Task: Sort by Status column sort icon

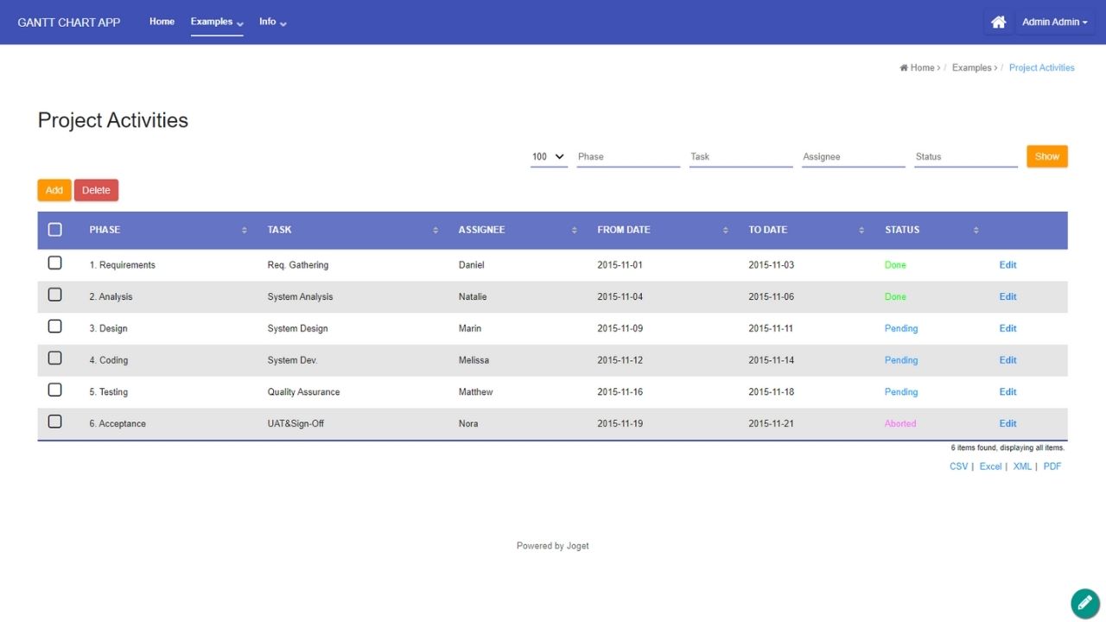Action: coord(976,231)
